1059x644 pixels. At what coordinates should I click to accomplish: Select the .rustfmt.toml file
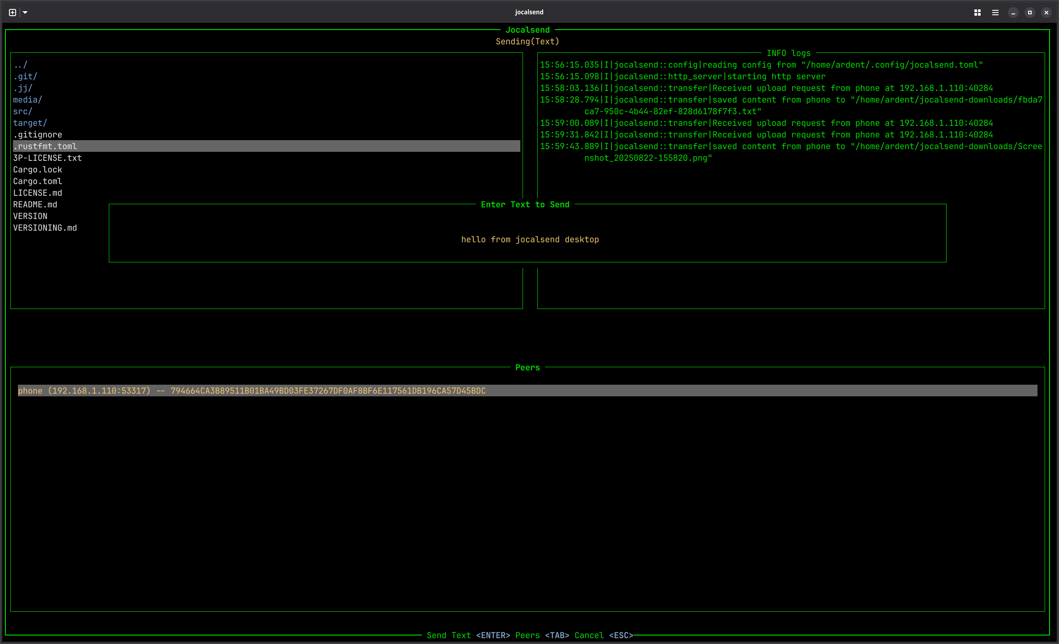(45, 146)
